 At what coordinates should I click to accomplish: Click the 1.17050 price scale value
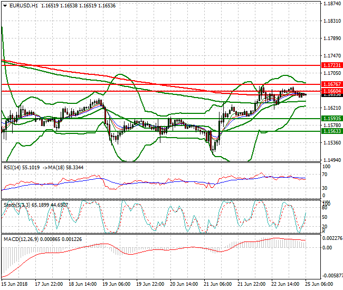[332, 73]
